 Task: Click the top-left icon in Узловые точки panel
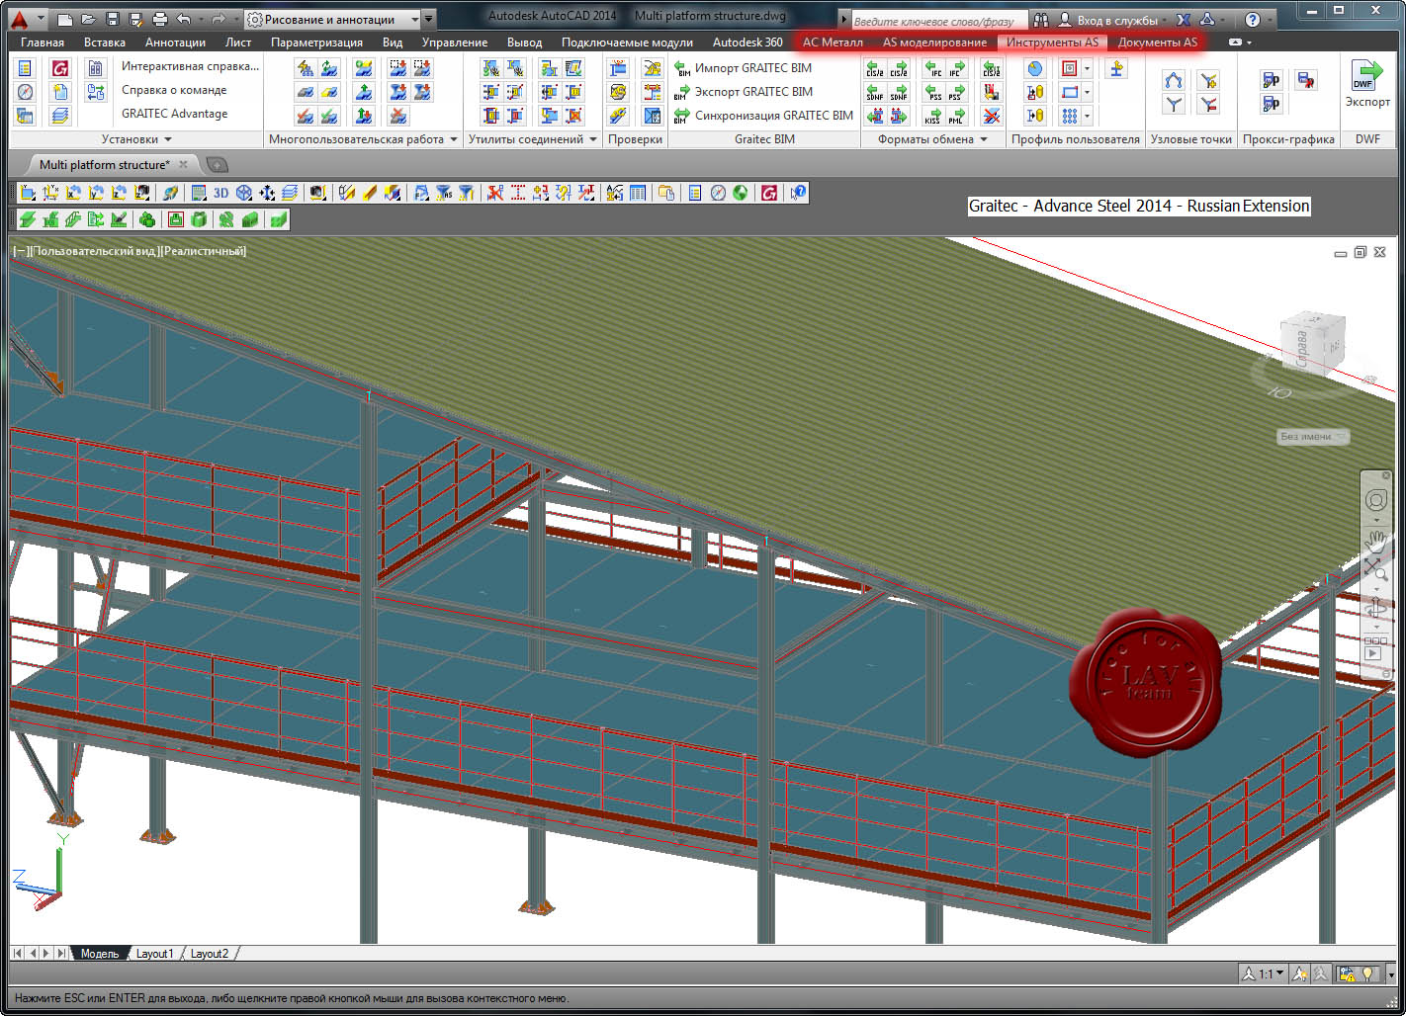1174,80
